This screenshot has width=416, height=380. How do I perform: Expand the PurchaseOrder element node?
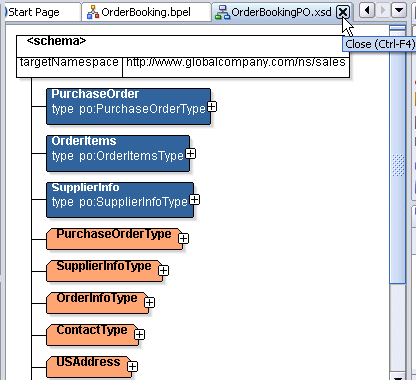(x=212, y=107)
